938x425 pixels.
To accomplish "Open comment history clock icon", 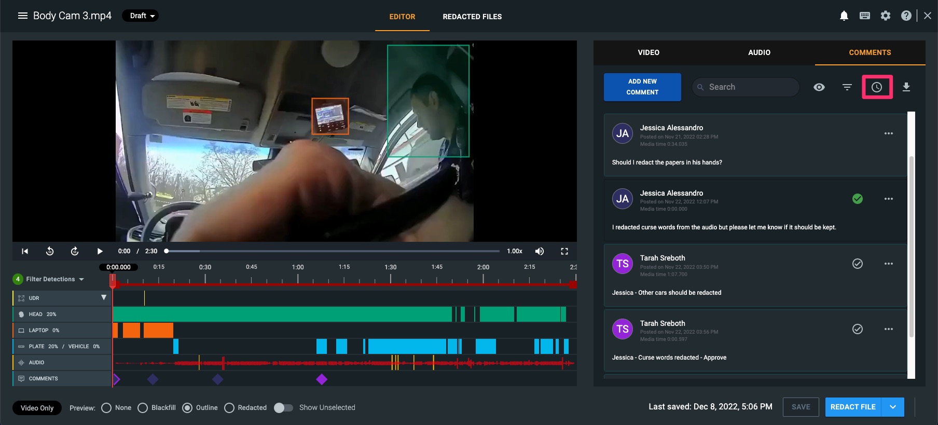I will pos(877,87).
